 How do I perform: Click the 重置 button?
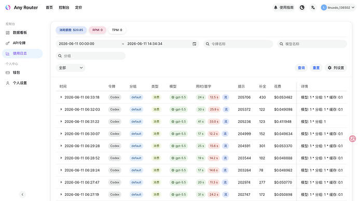(x=316, y=68)
